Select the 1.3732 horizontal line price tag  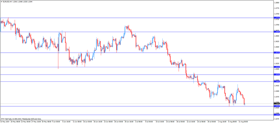(277, 18)
